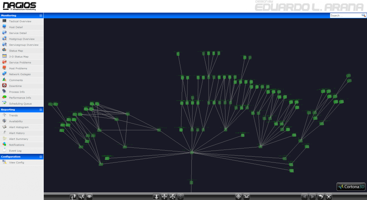Select the Pan (four-arrows) option
Screen dimensions: 367x200
coord(164,197)
